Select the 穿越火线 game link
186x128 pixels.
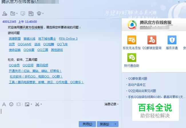pyautogui.click(x=29, y=39)
